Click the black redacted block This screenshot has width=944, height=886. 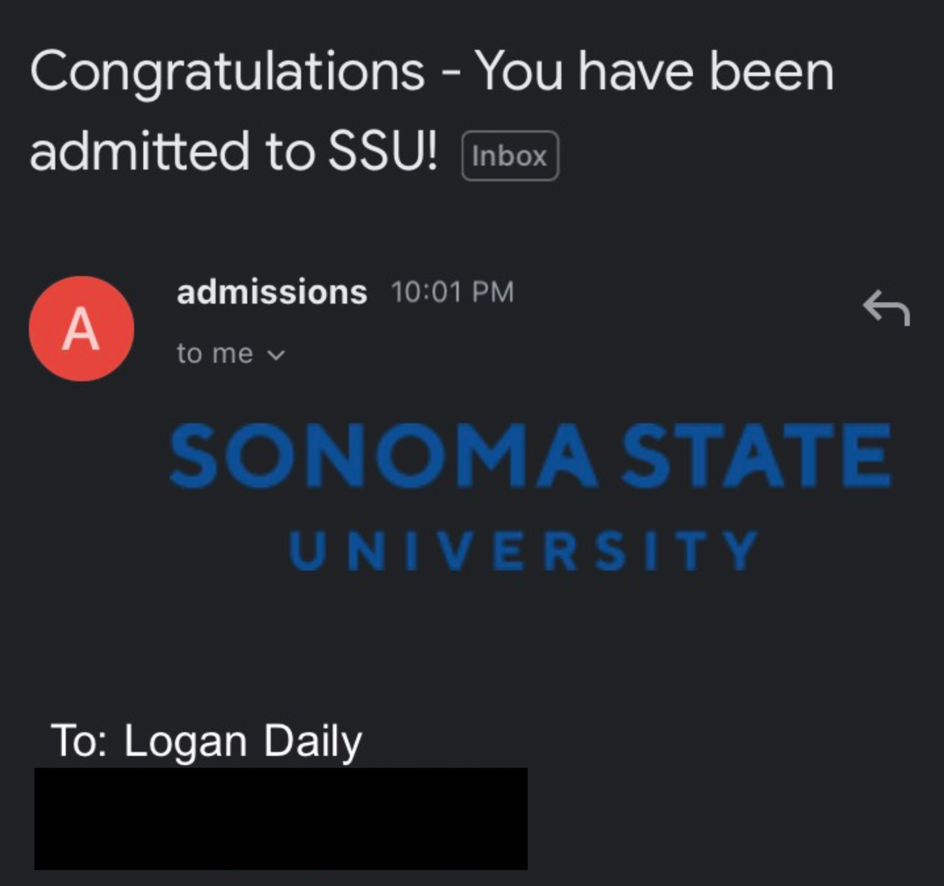pyautogui.click(x=281, y=818)
